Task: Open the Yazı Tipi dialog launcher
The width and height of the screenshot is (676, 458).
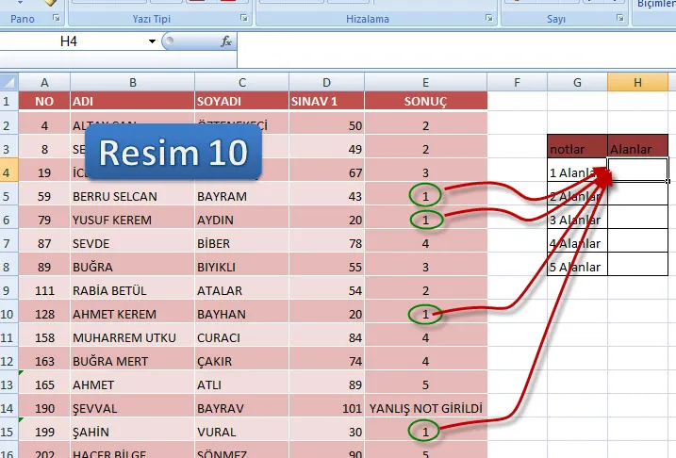Action: coord(244,18)
